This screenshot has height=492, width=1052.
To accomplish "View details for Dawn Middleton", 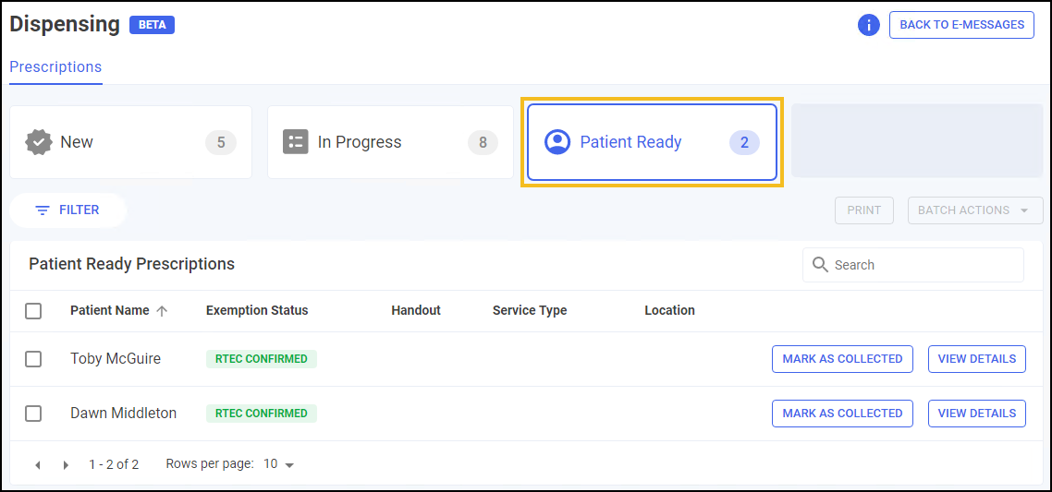I will [x=976, y=414].
